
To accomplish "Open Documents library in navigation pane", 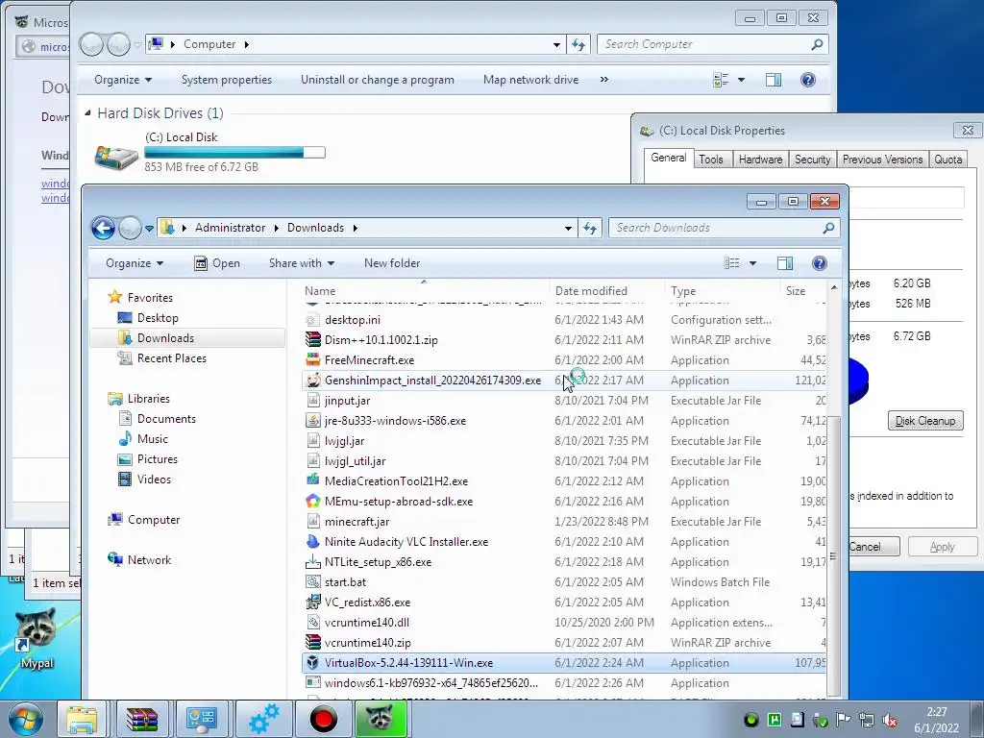I will [x=166, y=419].
